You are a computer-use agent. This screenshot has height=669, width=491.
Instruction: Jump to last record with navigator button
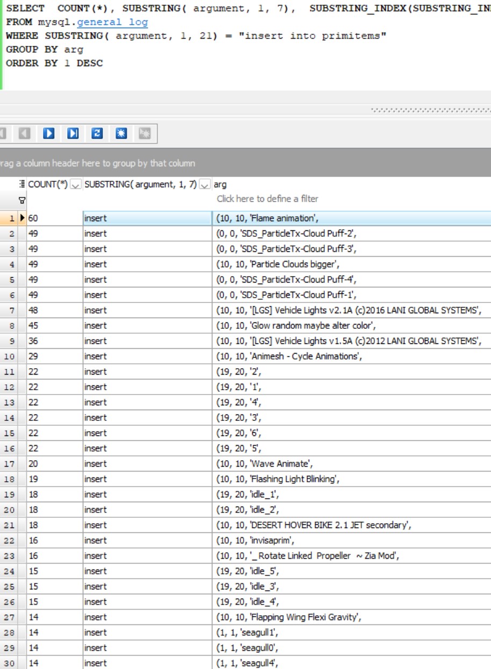click(x=73, y=133)
